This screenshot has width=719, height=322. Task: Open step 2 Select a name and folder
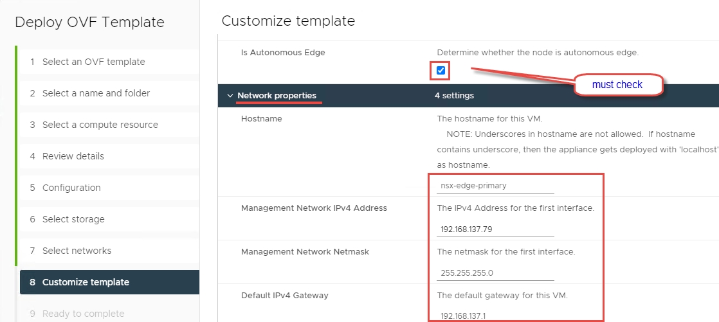click(x=96, y=93)
